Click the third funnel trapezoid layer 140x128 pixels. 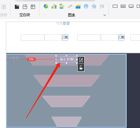click(x=66, y=101)
